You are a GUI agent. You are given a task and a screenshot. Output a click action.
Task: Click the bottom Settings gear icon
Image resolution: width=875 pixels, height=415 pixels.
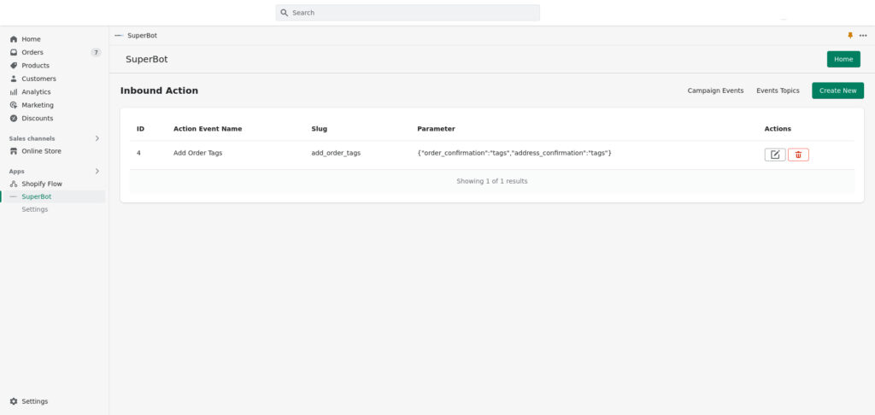[14, 401]
